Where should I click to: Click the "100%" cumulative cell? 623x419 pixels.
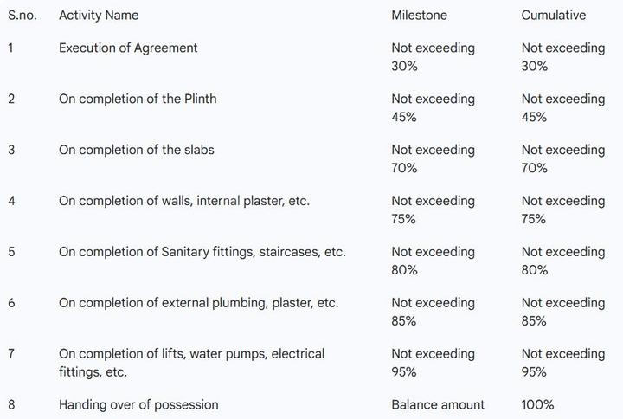tap(538, 404)
